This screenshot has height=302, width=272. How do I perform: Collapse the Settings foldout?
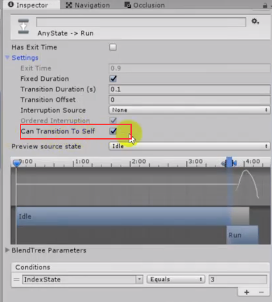pos(8,57)
